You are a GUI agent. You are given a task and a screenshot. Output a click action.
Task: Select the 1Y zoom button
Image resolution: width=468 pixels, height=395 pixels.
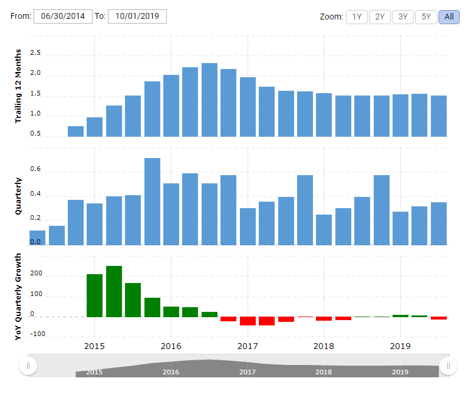(357, 17)
